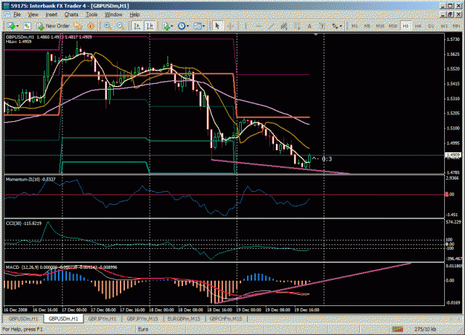Switch timeframe to W1
465x335 pixels.
444,26
